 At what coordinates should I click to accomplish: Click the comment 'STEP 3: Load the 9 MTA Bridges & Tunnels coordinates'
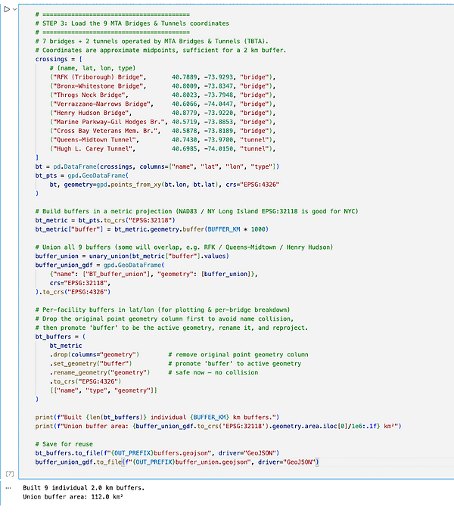[132, 23]
